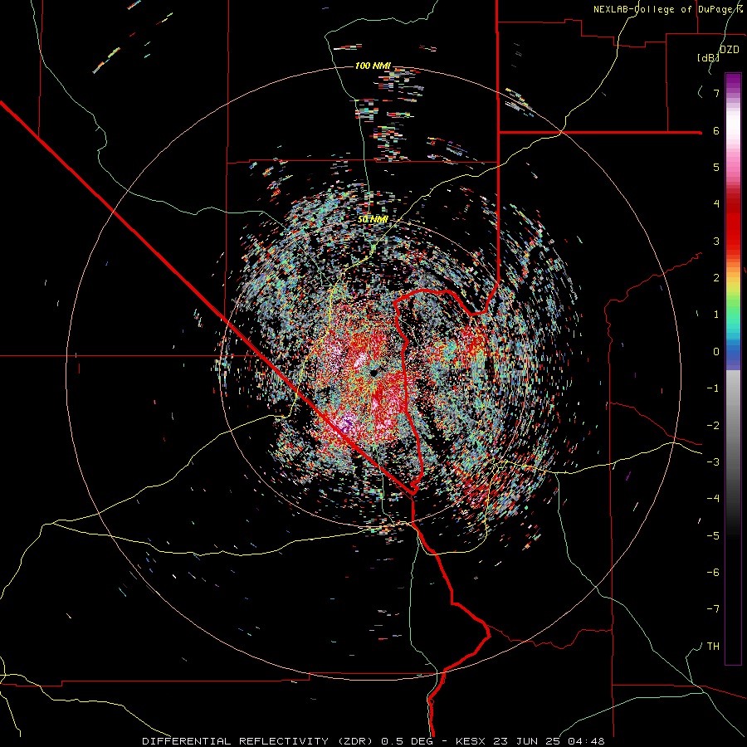Click the -4 tick label on scale
This screenshot has height=747, width=747.
(x=713, y=499)
